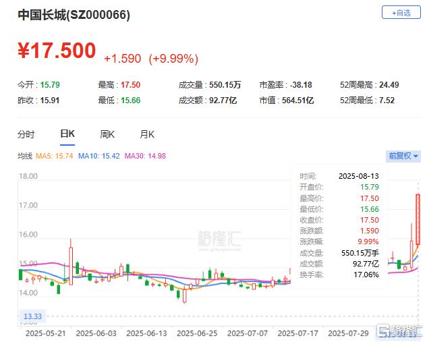Click the MA5: 15.74 legend

coord(55,156)
